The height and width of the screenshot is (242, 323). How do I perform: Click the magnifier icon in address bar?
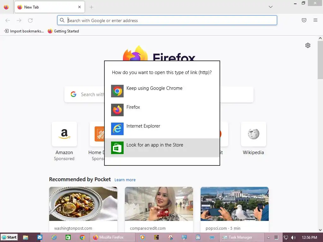pyautogui.click(x=62, y=20)
